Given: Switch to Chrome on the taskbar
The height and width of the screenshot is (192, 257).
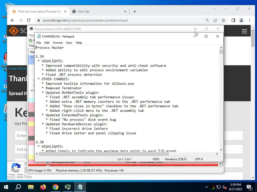Looking at the screenshot, I should point(55,187).
